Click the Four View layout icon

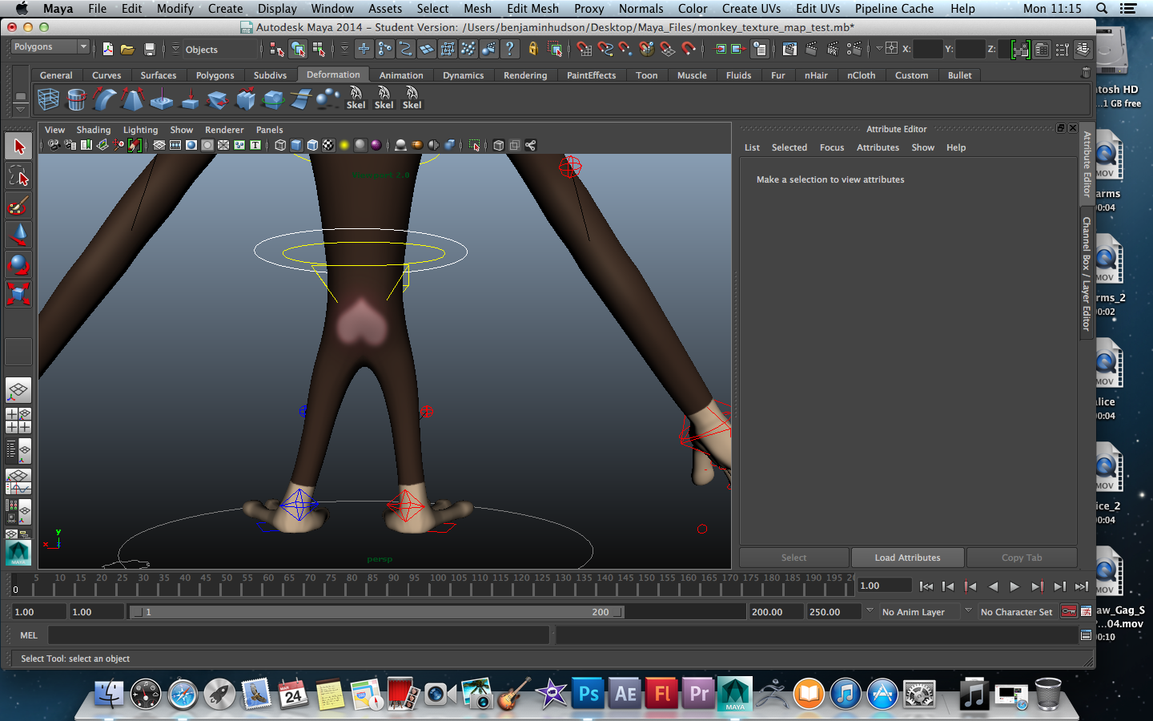tap(18, 420)
